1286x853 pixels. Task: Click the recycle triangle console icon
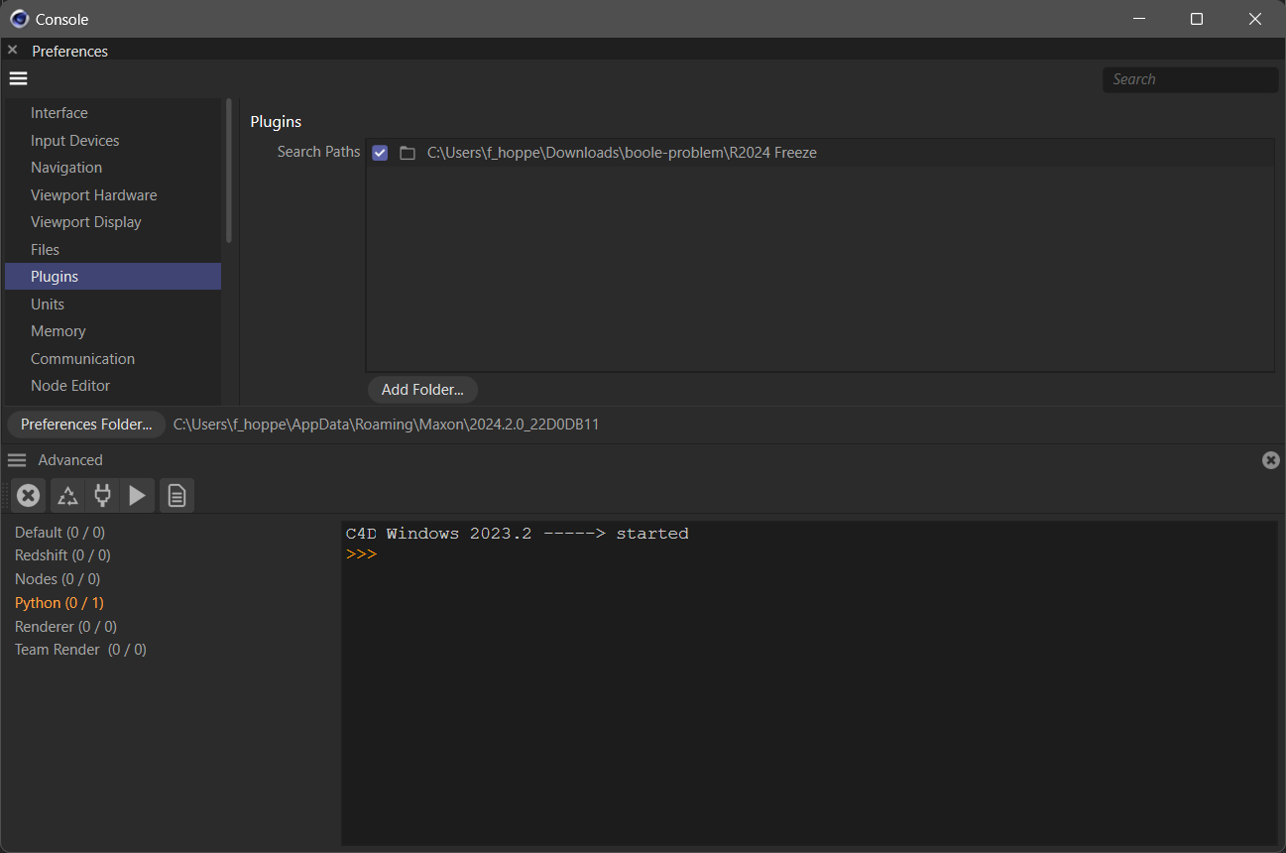pyautogui.click(x=67, y=495)
